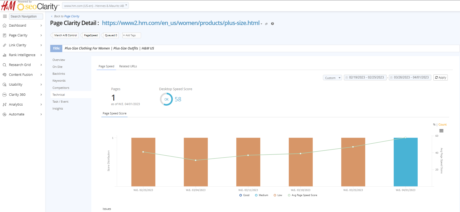
Task: Open the chart context menu icon
Action: tap(441, 131)
